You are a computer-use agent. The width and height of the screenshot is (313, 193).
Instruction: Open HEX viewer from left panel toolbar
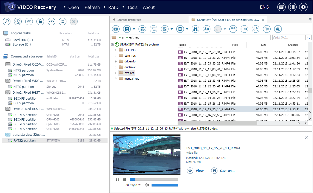click(51, 22)
